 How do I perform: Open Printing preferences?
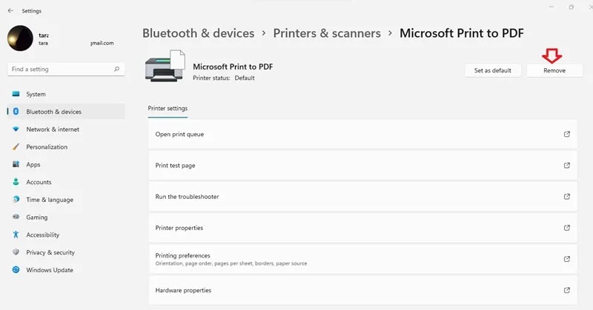tap(362, 259)
